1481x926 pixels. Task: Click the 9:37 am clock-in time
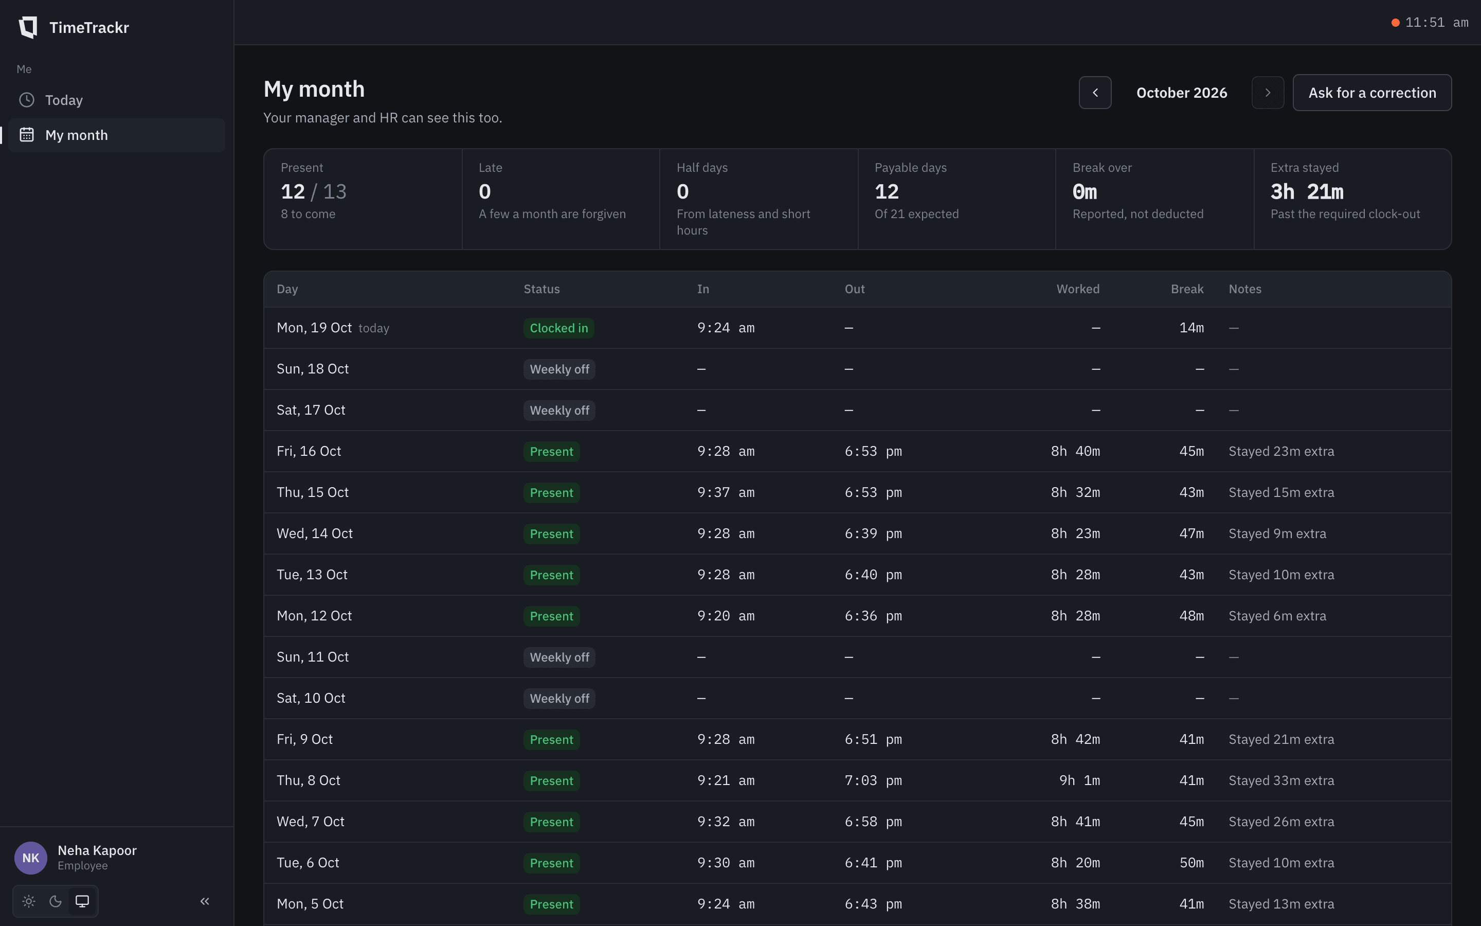[726, 492]
